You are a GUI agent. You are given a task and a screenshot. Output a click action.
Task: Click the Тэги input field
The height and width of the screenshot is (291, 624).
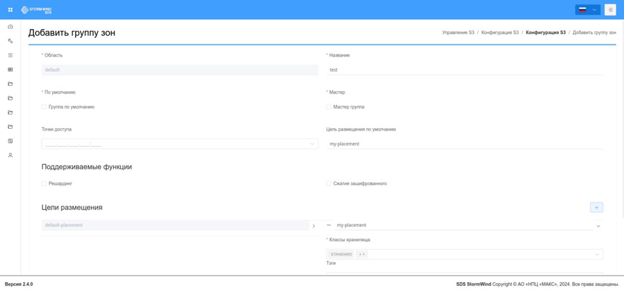click(464, 274)
